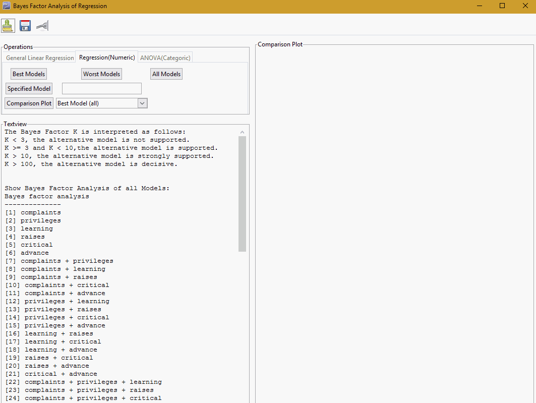Click model line '[11] complaints + advance'

55,294
